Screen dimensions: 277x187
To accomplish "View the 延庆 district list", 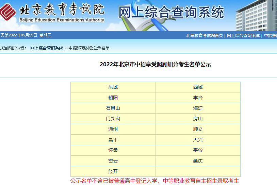I will 198,161.
